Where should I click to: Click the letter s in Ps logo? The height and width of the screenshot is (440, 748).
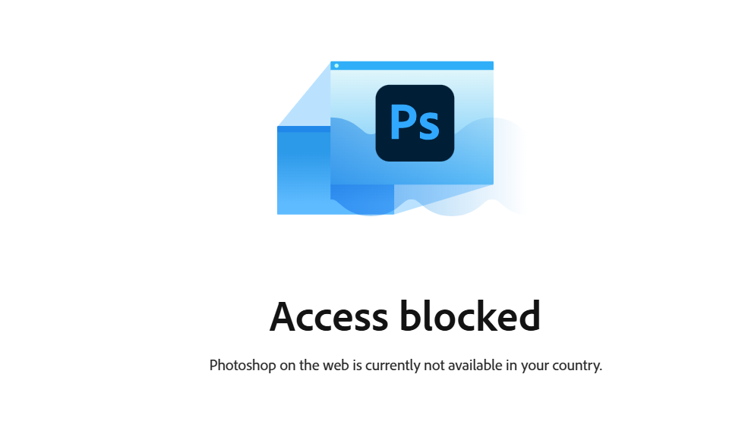(x=429, y=127)
